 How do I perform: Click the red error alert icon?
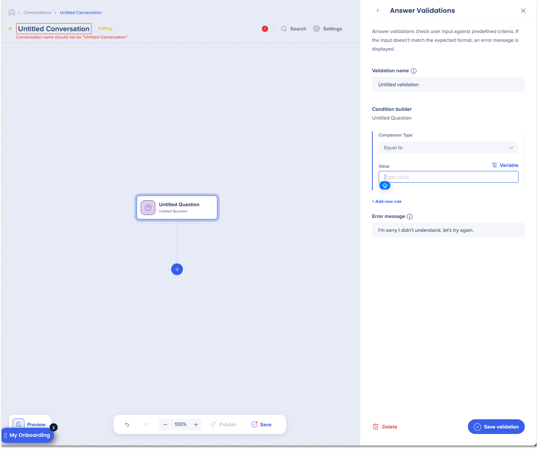265,29
